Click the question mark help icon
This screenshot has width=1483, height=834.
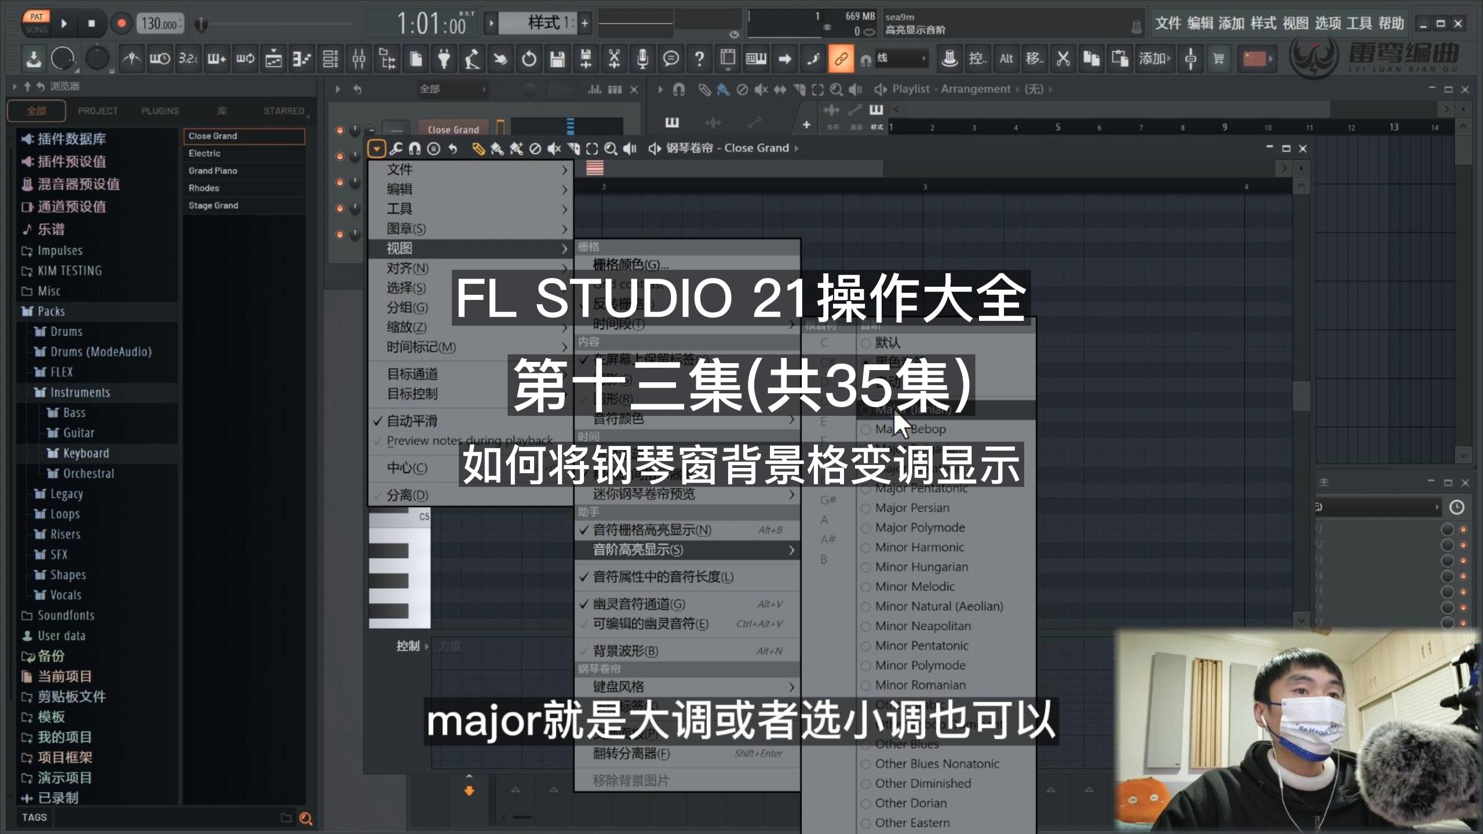point(699,58)
